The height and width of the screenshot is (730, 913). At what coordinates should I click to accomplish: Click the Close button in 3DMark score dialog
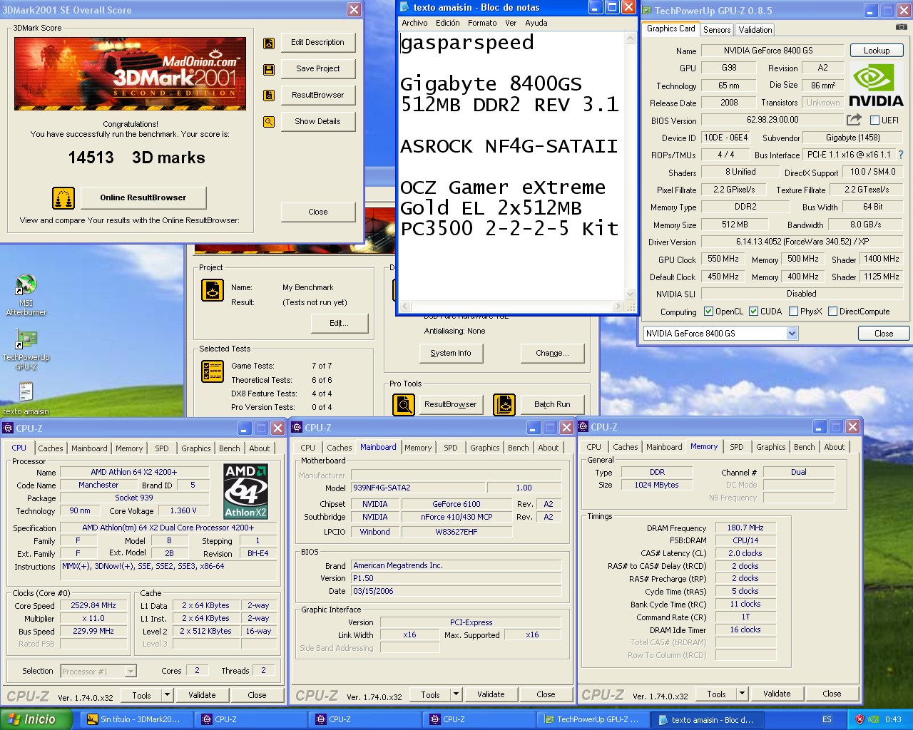tap(318, 212)
